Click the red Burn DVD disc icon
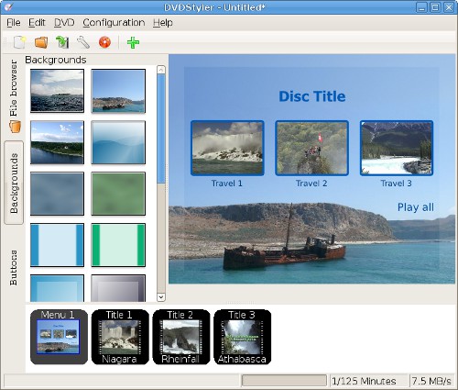Screen dimensions: 458x390 click(104, 42)
